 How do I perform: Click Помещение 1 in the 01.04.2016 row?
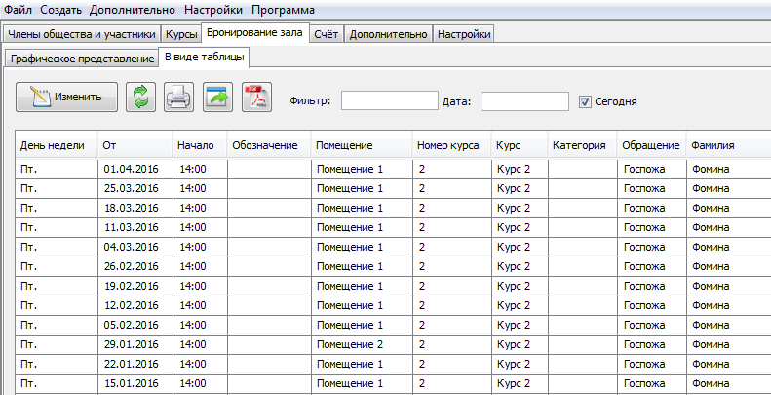362,169
